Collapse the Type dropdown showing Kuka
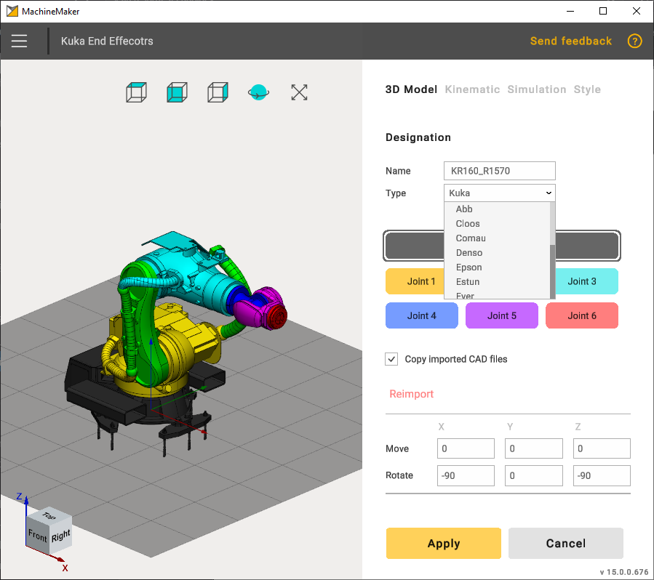The width and height of the screenshot is (654, 580). (x=499, y=193)
